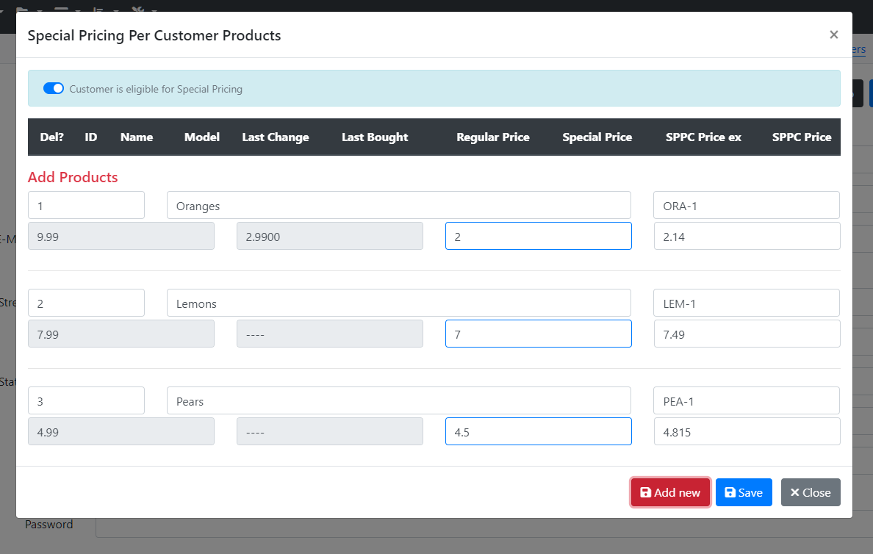The height and width of the screenshot is (554, 873).
Task: Click the X icon on Close button
Action: pos(794,492)
